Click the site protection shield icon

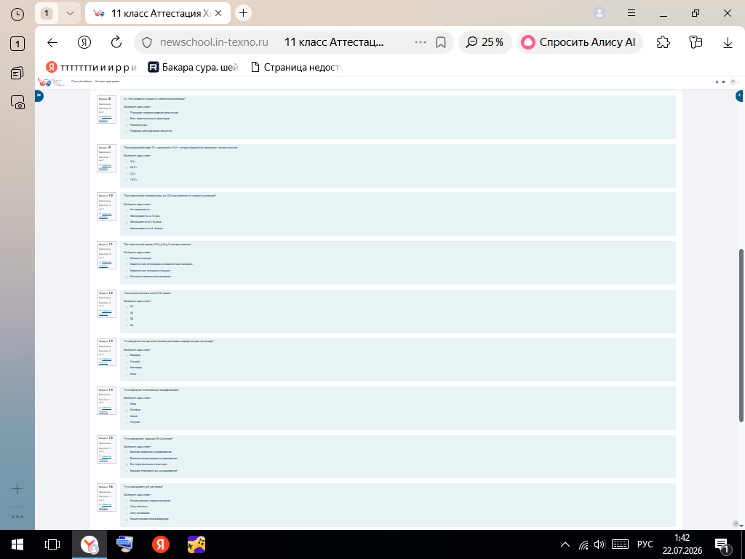pyautogui.click(x=147, y=42)
